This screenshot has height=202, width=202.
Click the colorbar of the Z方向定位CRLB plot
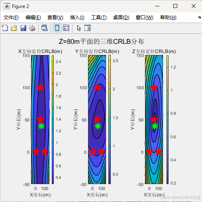pos(167,120)
